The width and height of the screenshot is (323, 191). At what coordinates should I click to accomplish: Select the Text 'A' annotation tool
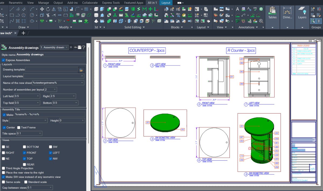click(237, 9)
